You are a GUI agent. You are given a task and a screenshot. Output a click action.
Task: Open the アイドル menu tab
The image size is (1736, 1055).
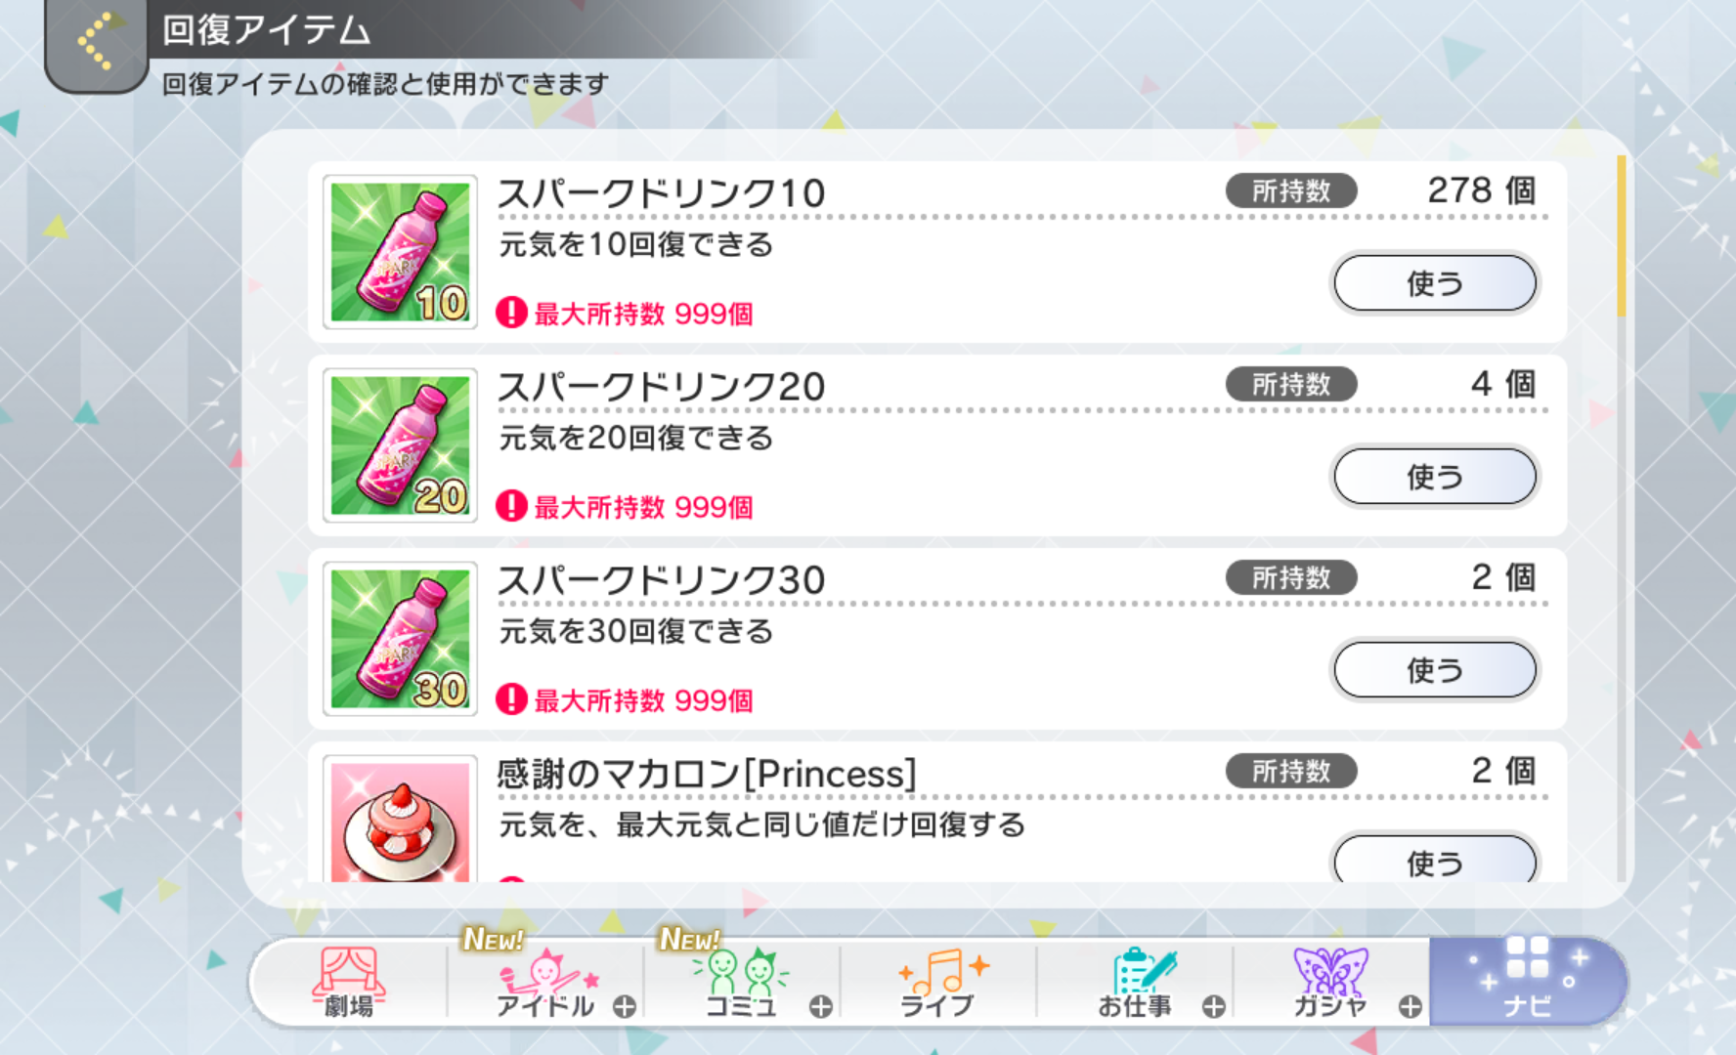point(545,982)
